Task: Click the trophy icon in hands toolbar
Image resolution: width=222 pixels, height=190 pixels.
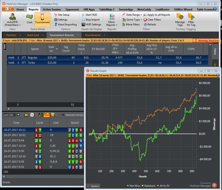Action: (x=53, y=115)
